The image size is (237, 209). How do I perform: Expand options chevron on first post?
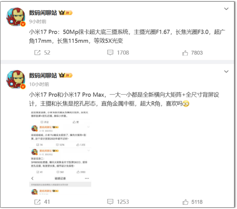coord(226,9)
